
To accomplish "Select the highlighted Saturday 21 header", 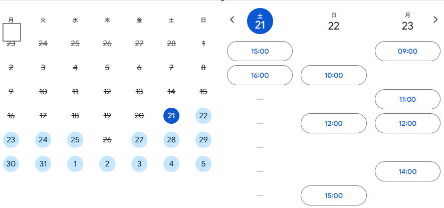I will coord(260,22).
